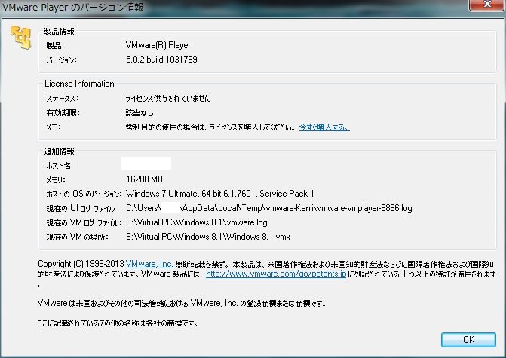Click the VMware Player logo icon
506x358 pixels.
point(21,38)
